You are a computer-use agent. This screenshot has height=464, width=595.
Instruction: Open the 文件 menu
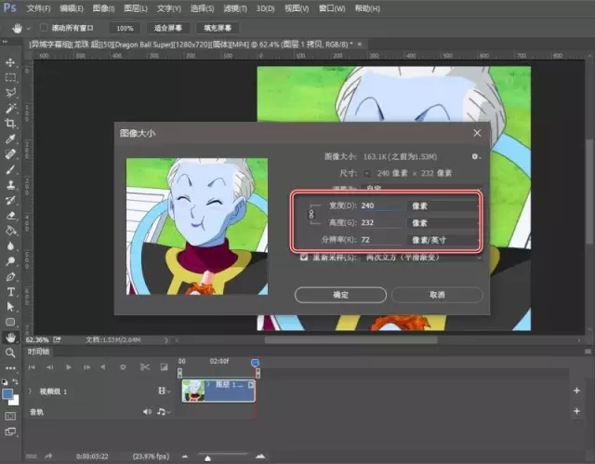[x=38, y=8]
